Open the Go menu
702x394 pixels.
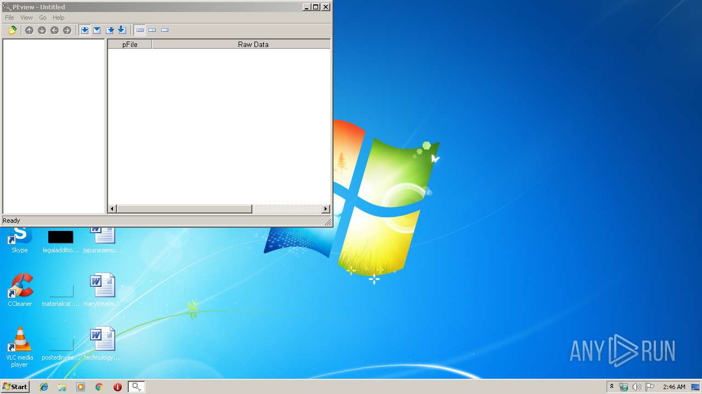click(x=42, y=18)
